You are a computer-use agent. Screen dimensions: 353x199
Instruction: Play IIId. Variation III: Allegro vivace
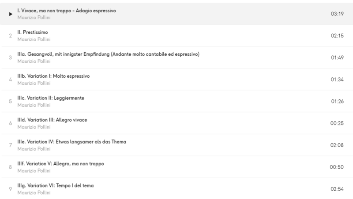[x=52, y=120]
